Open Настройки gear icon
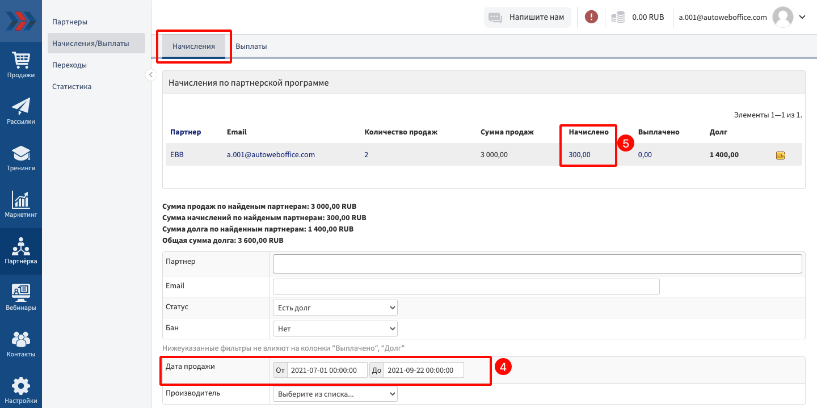817x408 pixels. (x=21, y=390)
